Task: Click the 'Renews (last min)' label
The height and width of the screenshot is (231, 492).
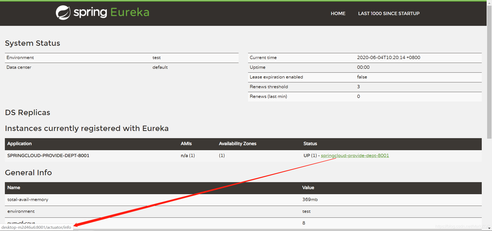Action: click(x=268, y=96)
